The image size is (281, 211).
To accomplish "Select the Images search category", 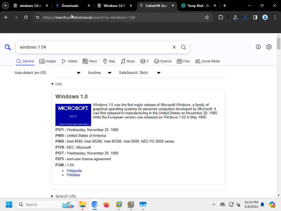I will coord(48,61).
